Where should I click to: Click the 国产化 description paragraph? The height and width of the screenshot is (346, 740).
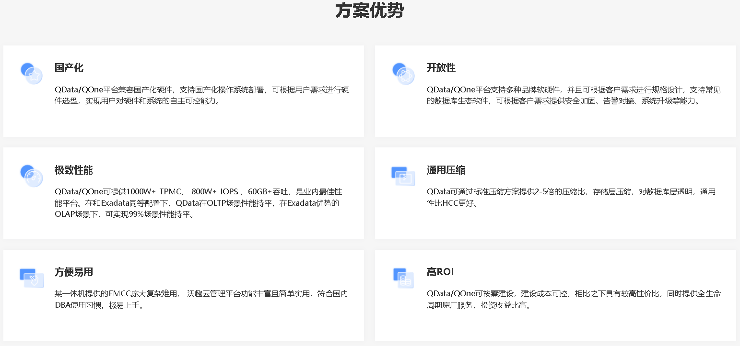201,96
